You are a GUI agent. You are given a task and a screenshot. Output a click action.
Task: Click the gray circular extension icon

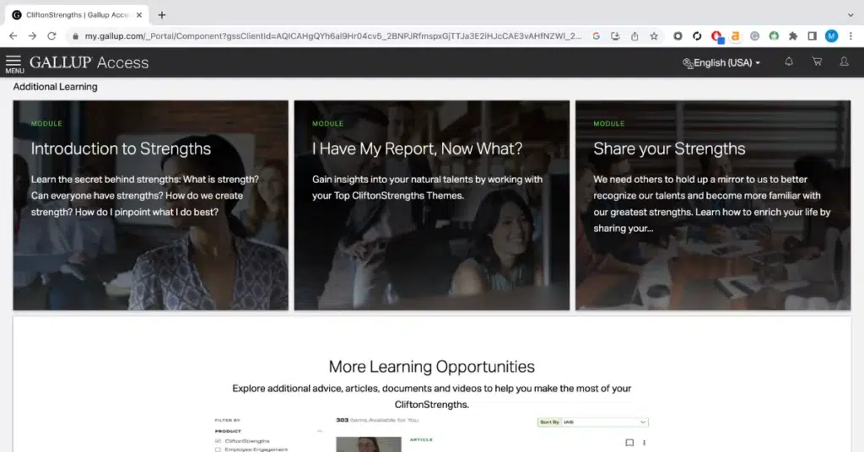(x=754, y=36)
